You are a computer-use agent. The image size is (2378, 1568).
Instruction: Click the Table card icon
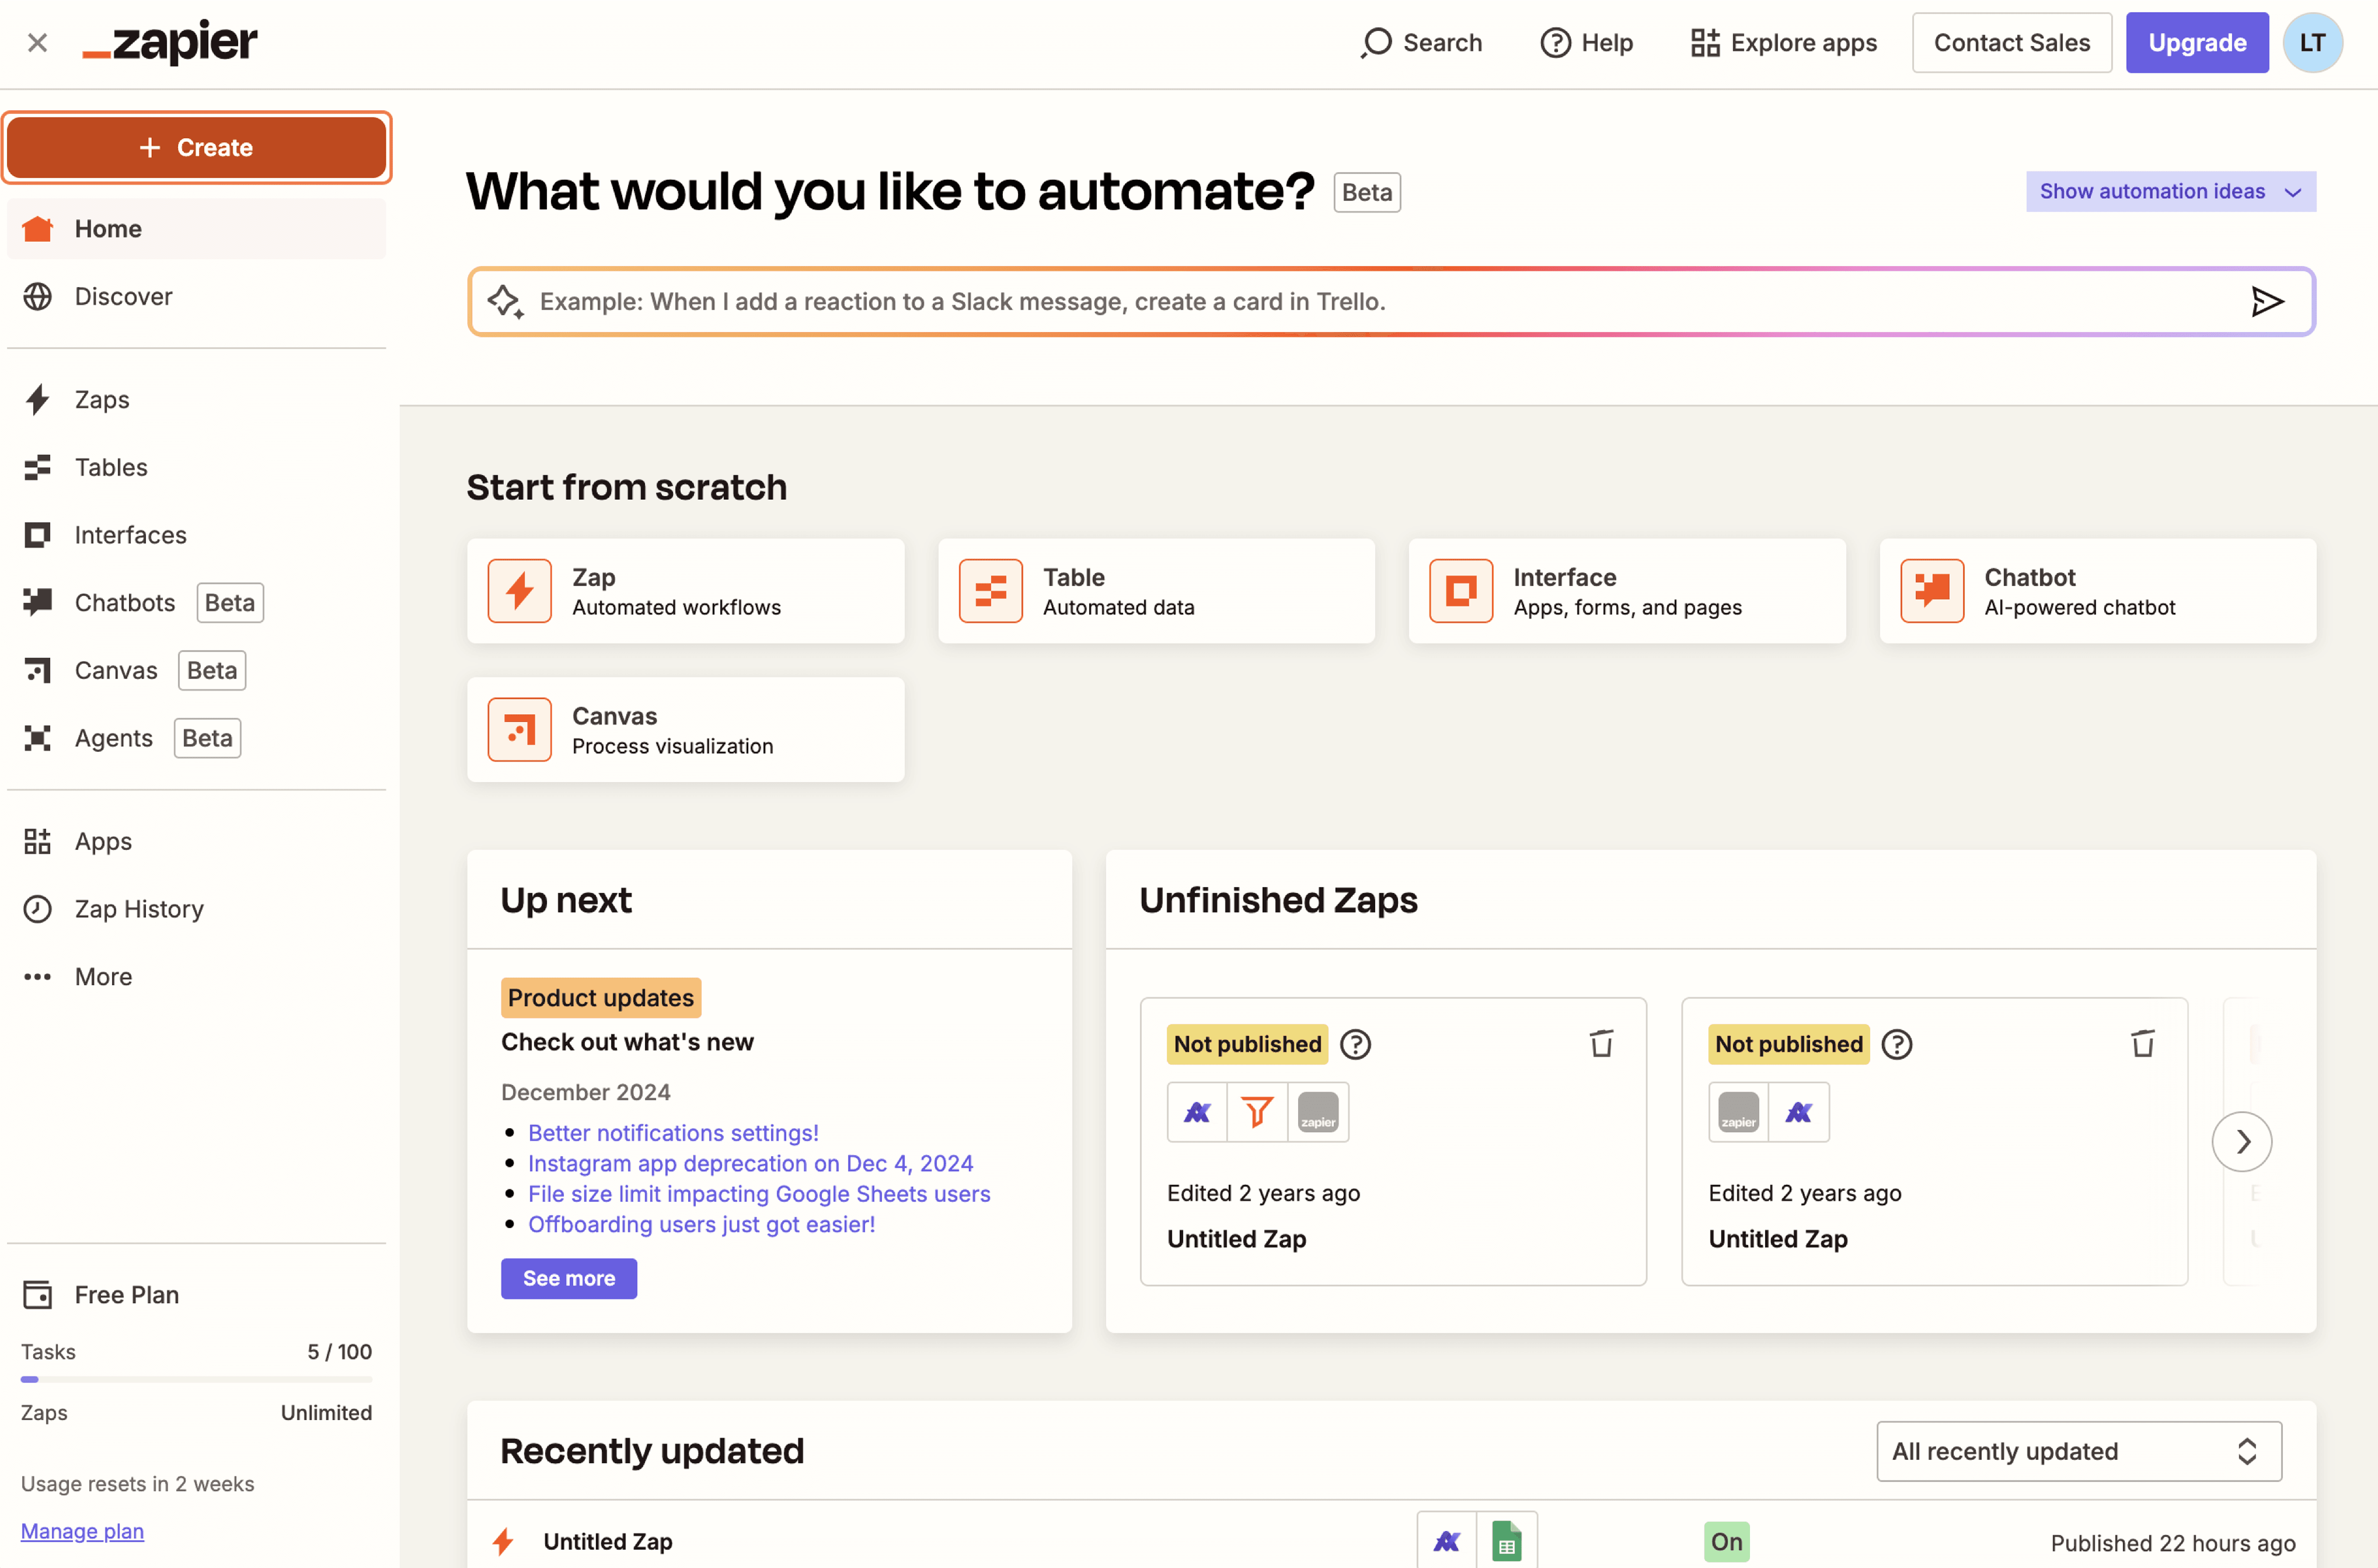pos(990,591)
